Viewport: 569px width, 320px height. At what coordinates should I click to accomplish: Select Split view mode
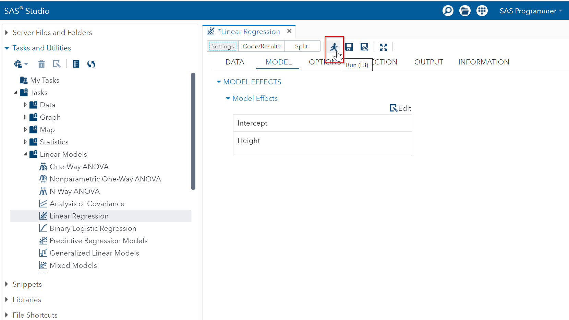point(301,46)
